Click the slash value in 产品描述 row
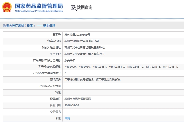 coord(65,73)
